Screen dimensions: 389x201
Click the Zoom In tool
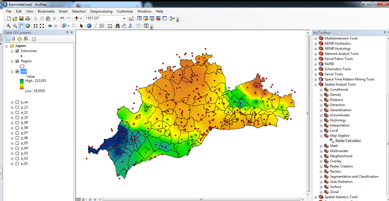[x=9, y=26]
